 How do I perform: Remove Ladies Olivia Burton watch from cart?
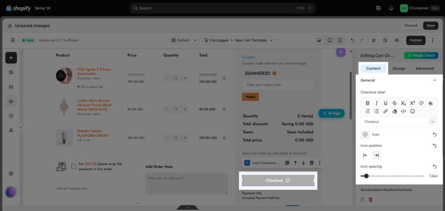point(224,109)
